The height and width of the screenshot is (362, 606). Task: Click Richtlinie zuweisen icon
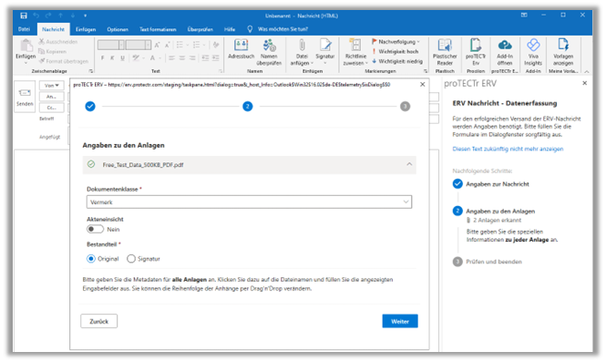(x=355, y=46)
